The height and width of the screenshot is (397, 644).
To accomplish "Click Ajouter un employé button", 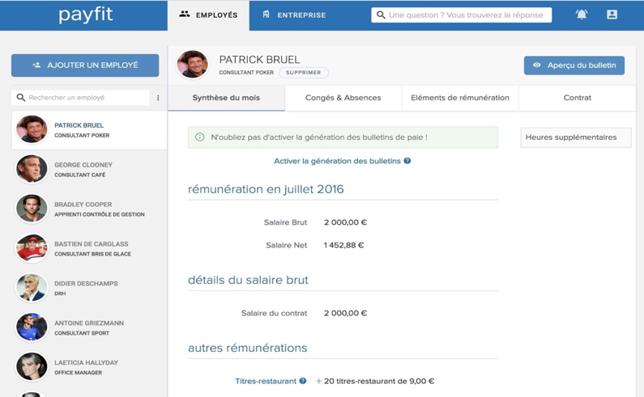I will [85, 65].
